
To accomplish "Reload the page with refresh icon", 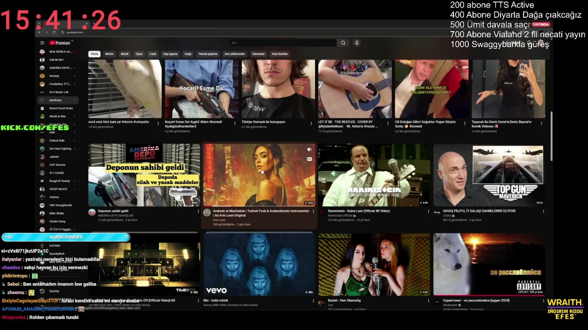I will coord(54,32).
